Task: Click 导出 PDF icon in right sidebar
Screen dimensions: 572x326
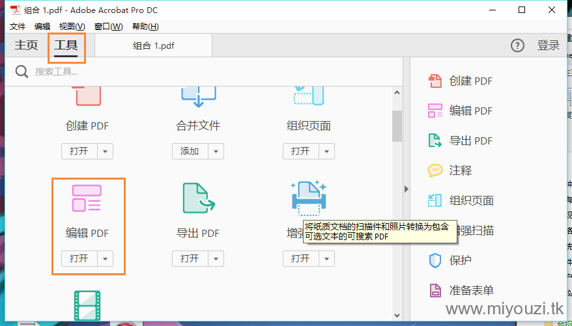Action: (435, 141)
